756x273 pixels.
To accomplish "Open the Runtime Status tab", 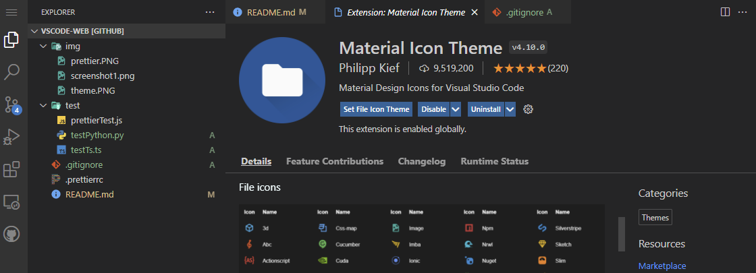I will click(x=495, y=161).
